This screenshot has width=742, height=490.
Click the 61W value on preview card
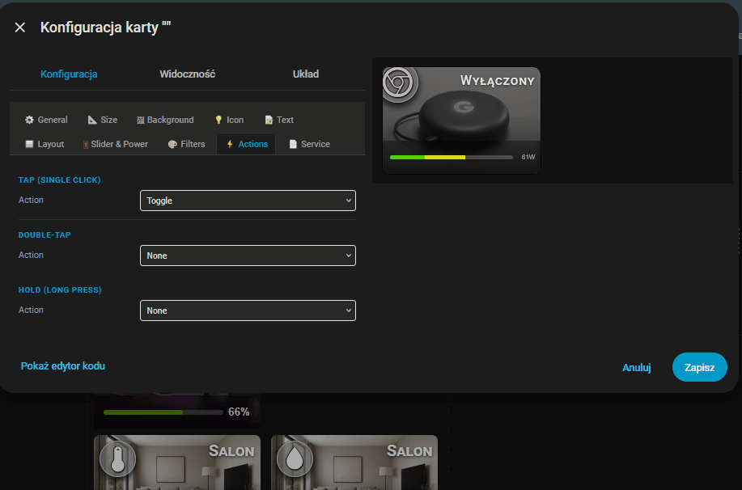[x=528, y=157]
